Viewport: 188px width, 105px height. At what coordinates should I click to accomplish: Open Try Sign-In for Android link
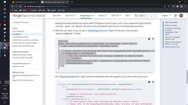point(21,22)
